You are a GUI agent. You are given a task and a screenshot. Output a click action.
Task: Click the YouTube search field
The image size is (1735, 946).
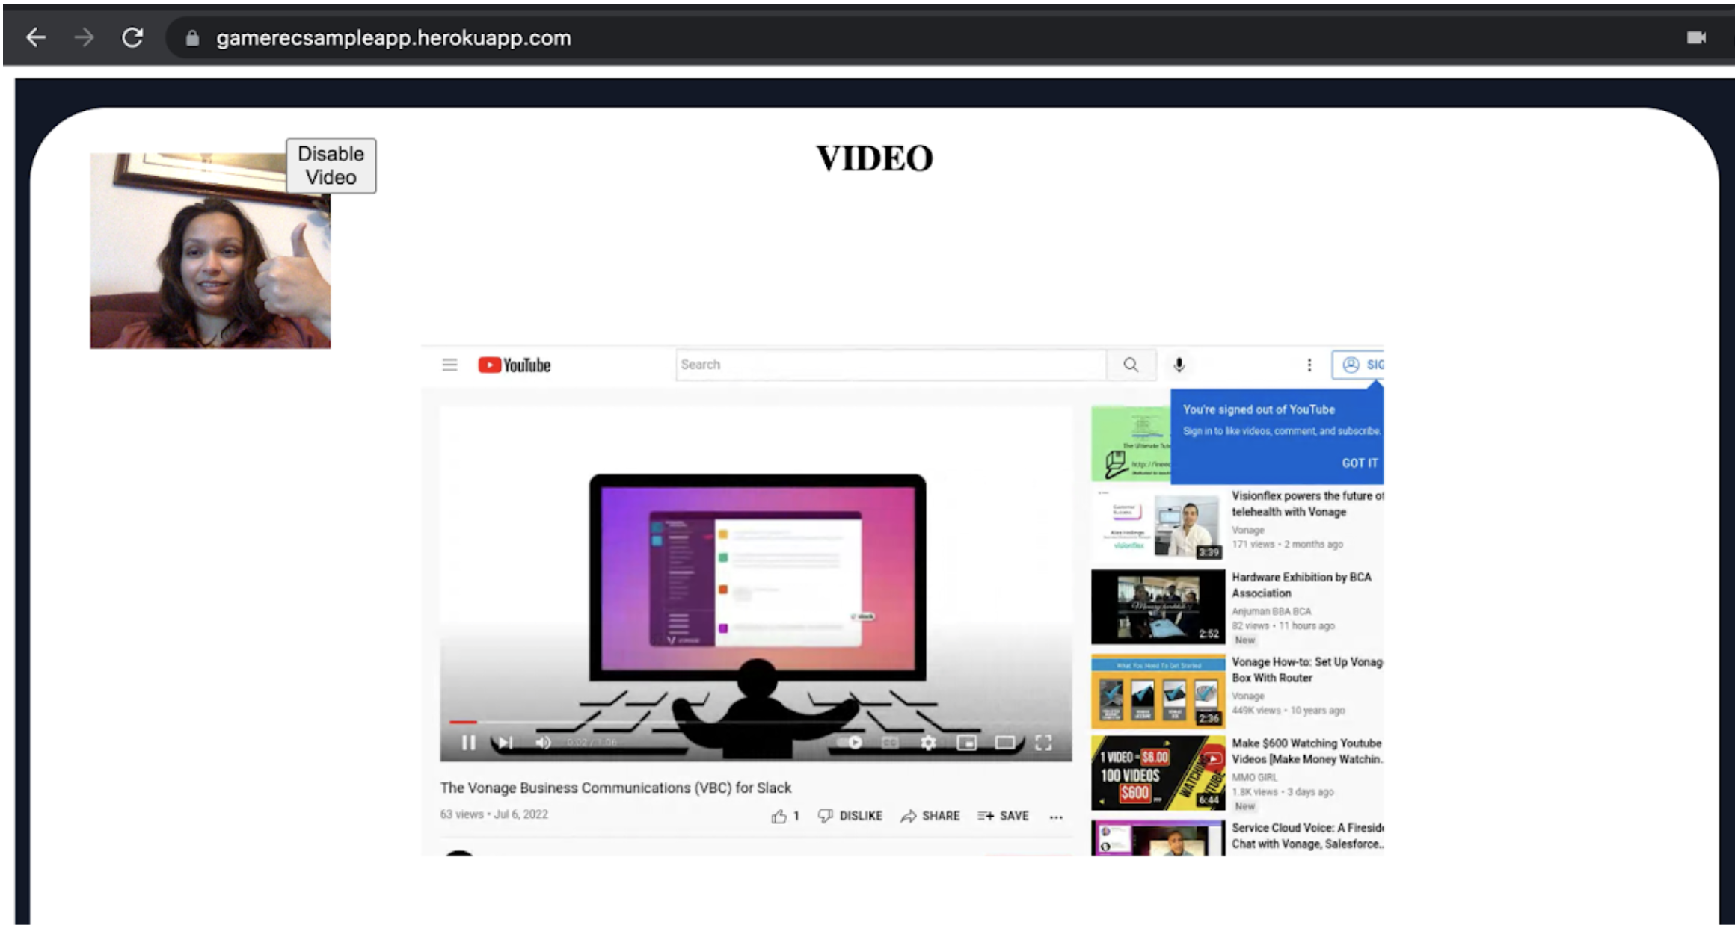coord(890,365)
